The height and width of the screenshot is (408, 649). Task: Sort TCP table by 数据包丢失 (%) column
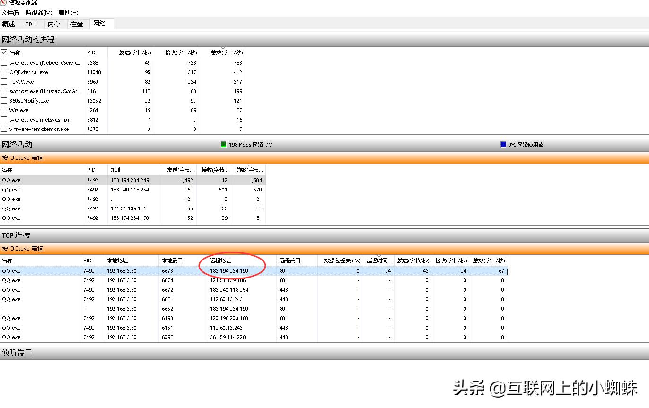(x=340, y=260)
